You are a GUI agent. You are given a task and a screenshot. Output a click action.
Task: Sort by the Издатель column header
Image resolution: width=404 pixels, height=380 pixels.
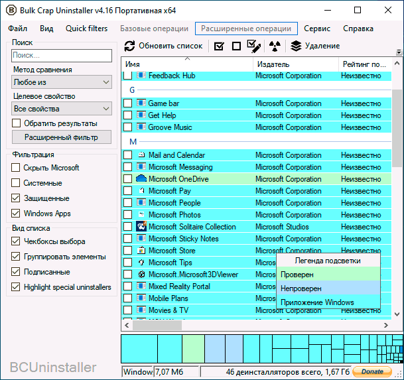click(296, 64)
